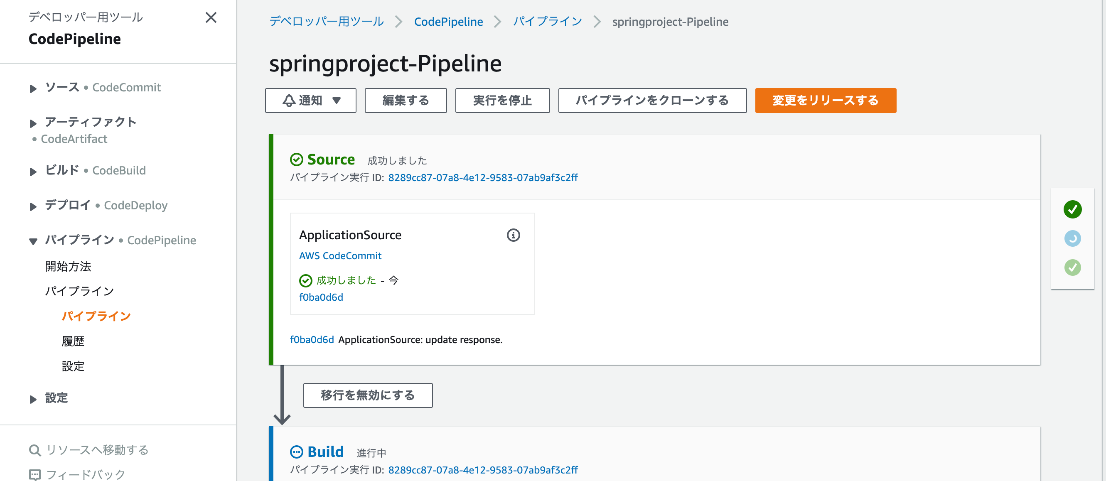Screen dimensions: 1106x481
Task: Select the パイプライン parent sidebar item
Action: pyautogui.click(x=79, y=291)
